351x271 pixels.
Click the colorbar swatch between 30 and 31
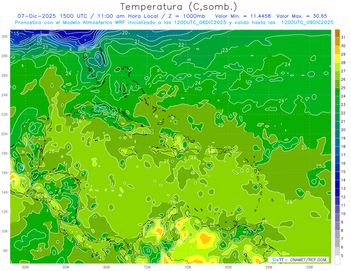tap(337, 42)
